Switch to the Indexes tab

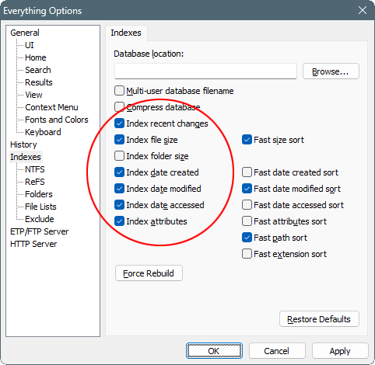126,33
